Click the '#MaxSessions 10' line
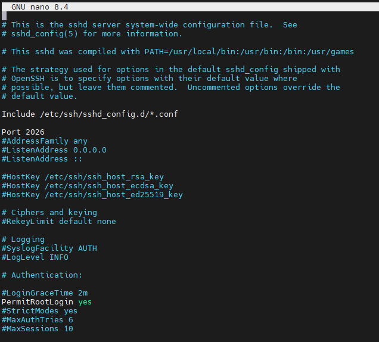The image size is (379, 342). [x=37, y=329]
